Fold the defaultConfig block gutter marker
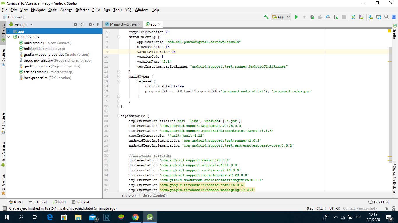The width and height of the screenshot is (398, 223). (x=119, y=37)
